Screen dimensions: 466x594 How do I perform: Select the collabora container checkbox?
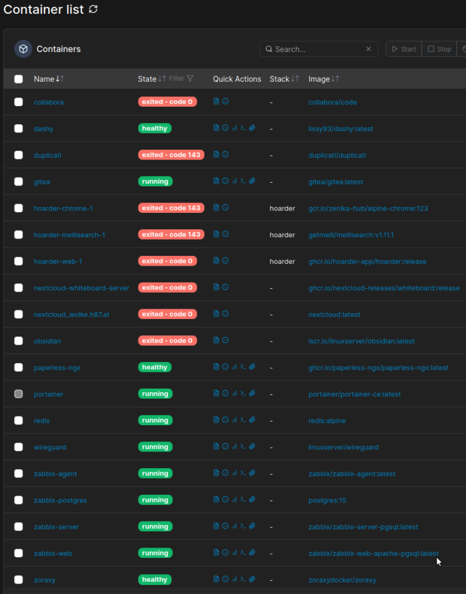click(19, 102)
